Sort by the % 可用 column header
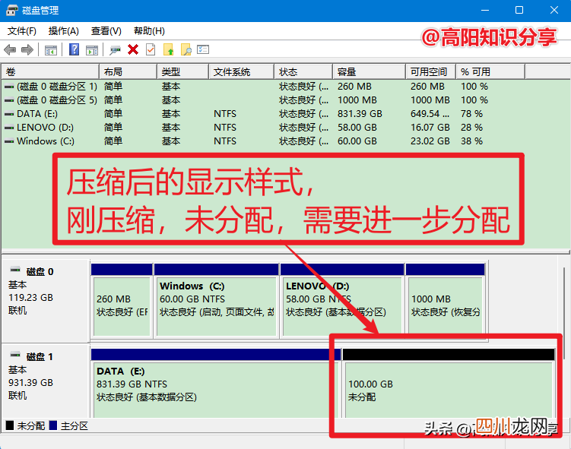Screen dimensions: 571x449 (x=490, y=71)
